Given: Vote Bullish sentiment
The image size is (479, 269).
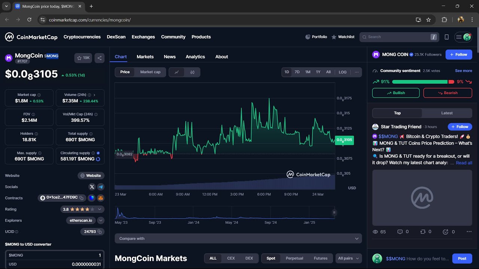Looking at the screenshot, I should (396, 93).
